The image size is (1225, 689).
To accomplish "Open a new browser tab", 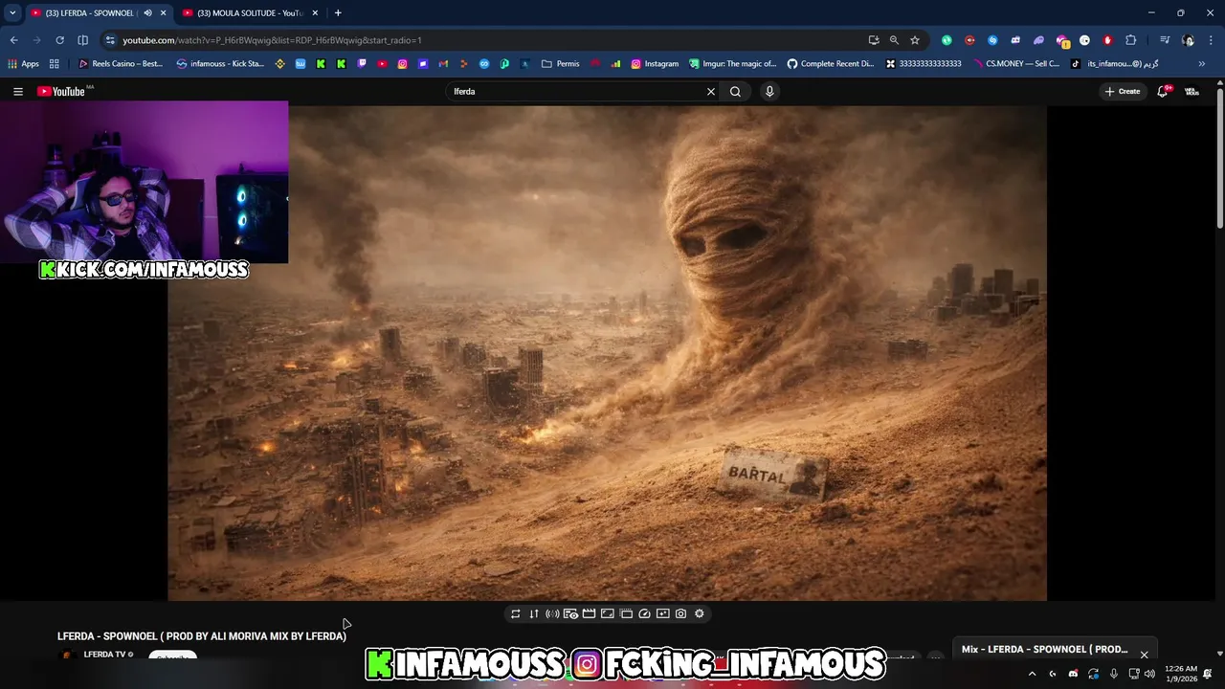I will [338, 12].
